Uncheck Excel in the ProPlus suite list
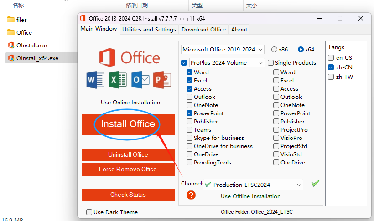 pyautogui.click(x=189, y=80)
